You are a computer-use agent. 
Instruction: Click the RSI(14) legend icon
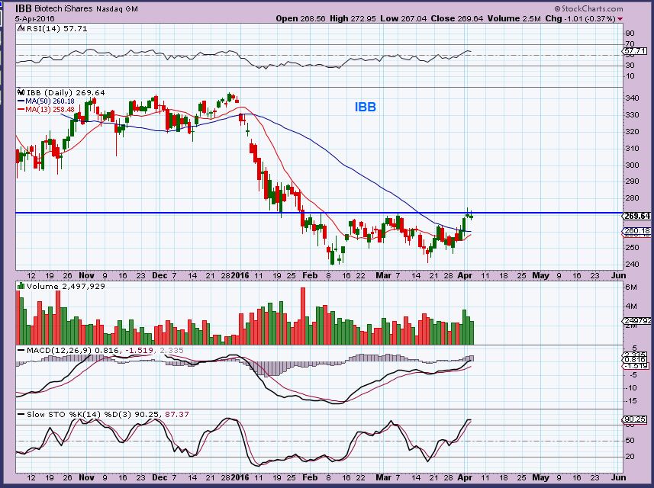[21, 28]
